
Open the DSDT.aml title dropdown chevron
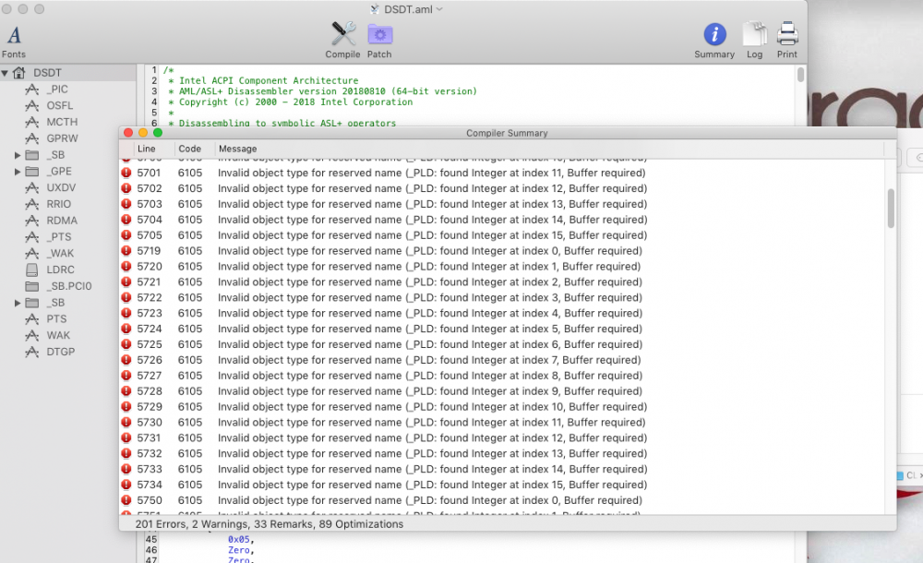[439, 9]
